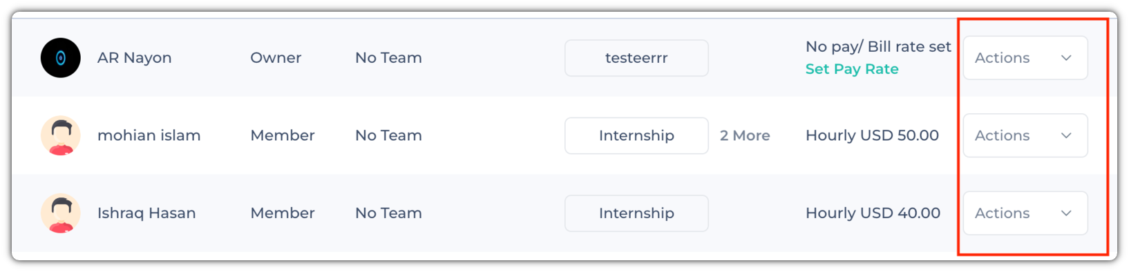Open Actions dropdown for mohian islam

1025,135
